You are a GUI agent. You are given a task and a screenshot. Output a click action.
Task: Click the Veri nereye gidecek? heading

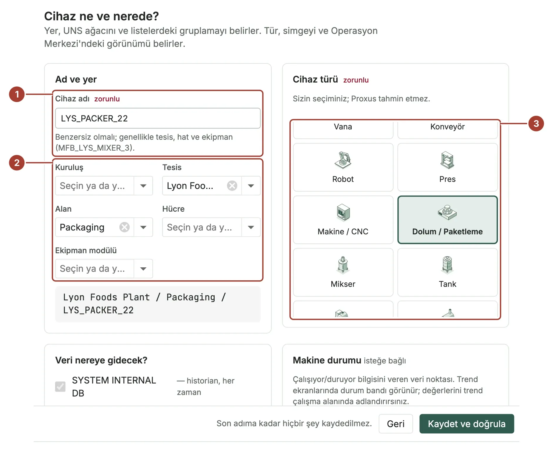coord(101,360)
